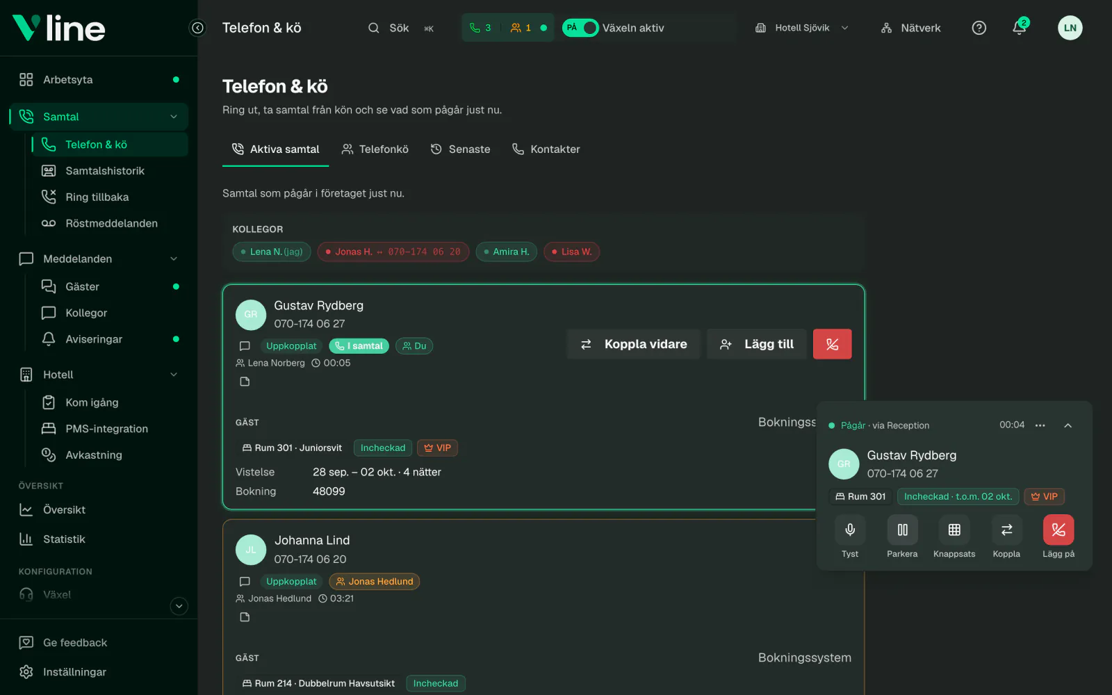Open the Knappsats keypad

pyautogui.click(x=954, y=530)
